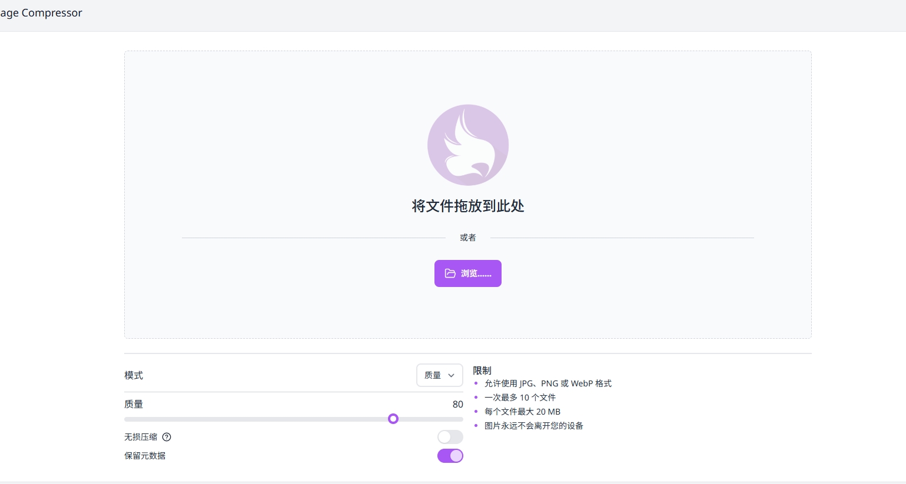The width and height of the screenshot is (906, 484).
Task: Click the 将文件拖放到此处 text
Action: click(468, 206)
